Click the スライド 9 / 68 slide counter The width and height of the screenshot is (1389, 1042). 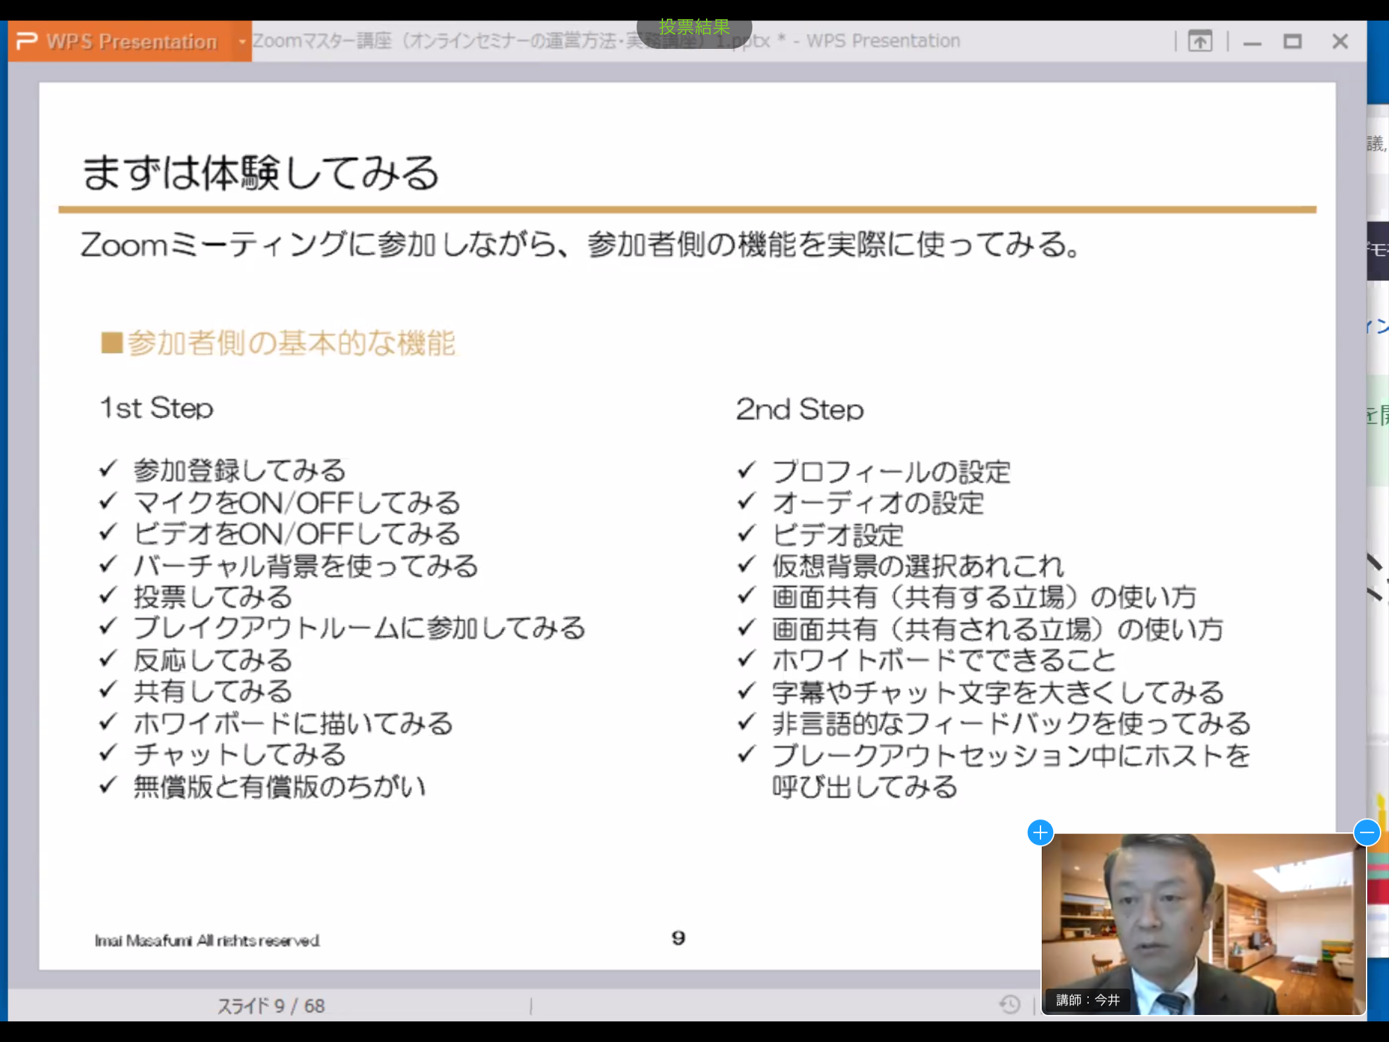coord(271,1005)
